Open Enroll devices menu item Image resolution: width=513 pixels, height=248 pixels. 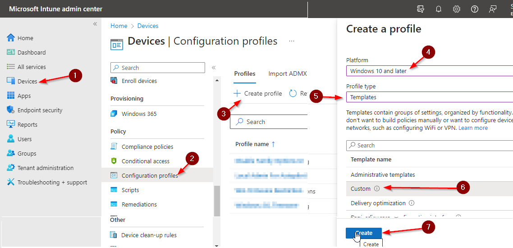coord(134,81)
